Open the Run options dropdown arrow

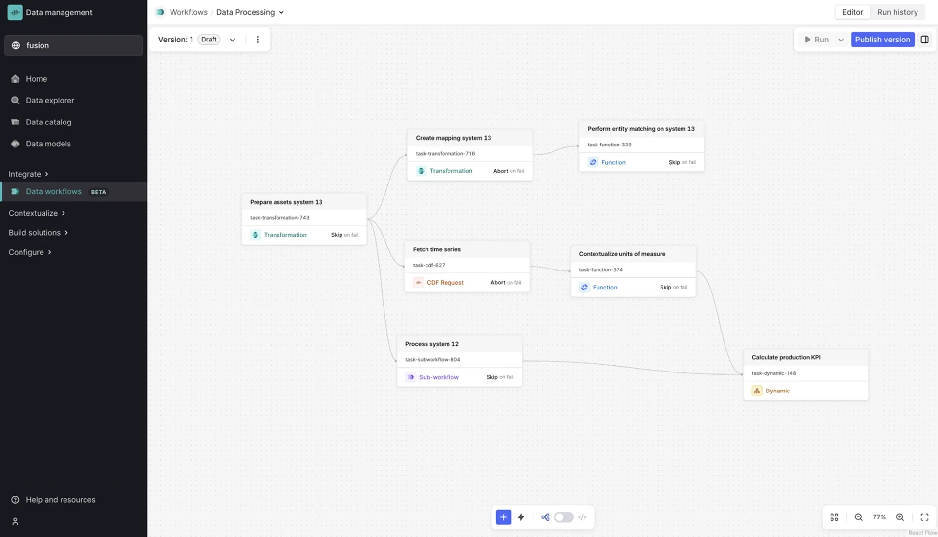coord(841,40)
